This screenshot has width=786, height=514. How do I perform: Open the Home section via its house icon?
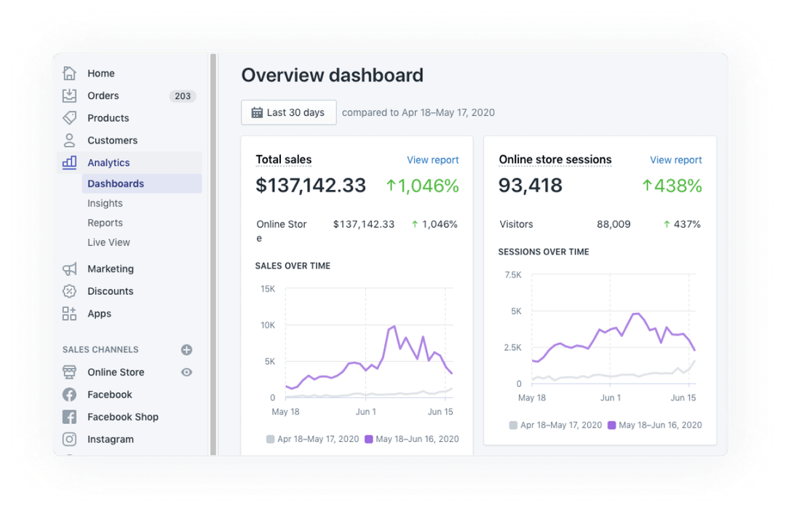pyautogui.click(x=71, y=73)
